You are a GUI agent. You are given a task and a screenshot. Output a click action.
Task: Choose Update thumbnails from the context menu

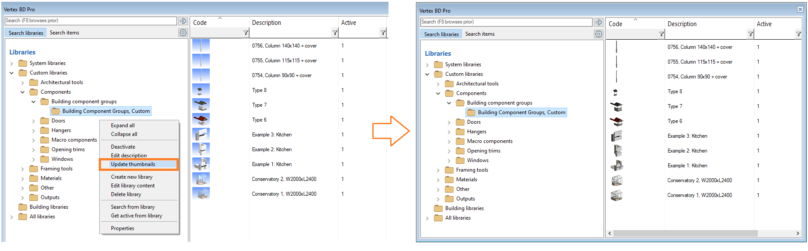click(133, 164)
